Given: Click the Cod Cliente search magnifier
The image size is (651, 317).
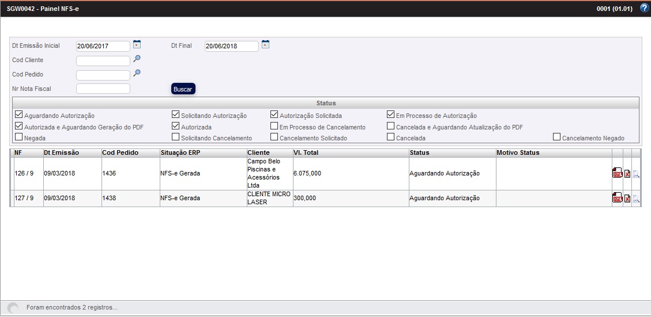Looking at the screenshot, I should [x=137, y=59].
